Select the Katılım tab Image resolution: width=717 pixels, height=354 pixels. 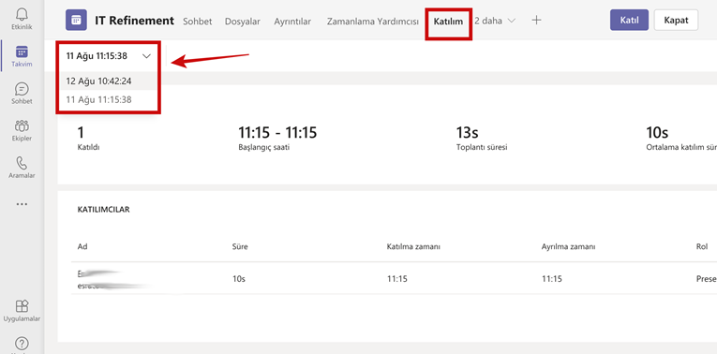[448, 21]
